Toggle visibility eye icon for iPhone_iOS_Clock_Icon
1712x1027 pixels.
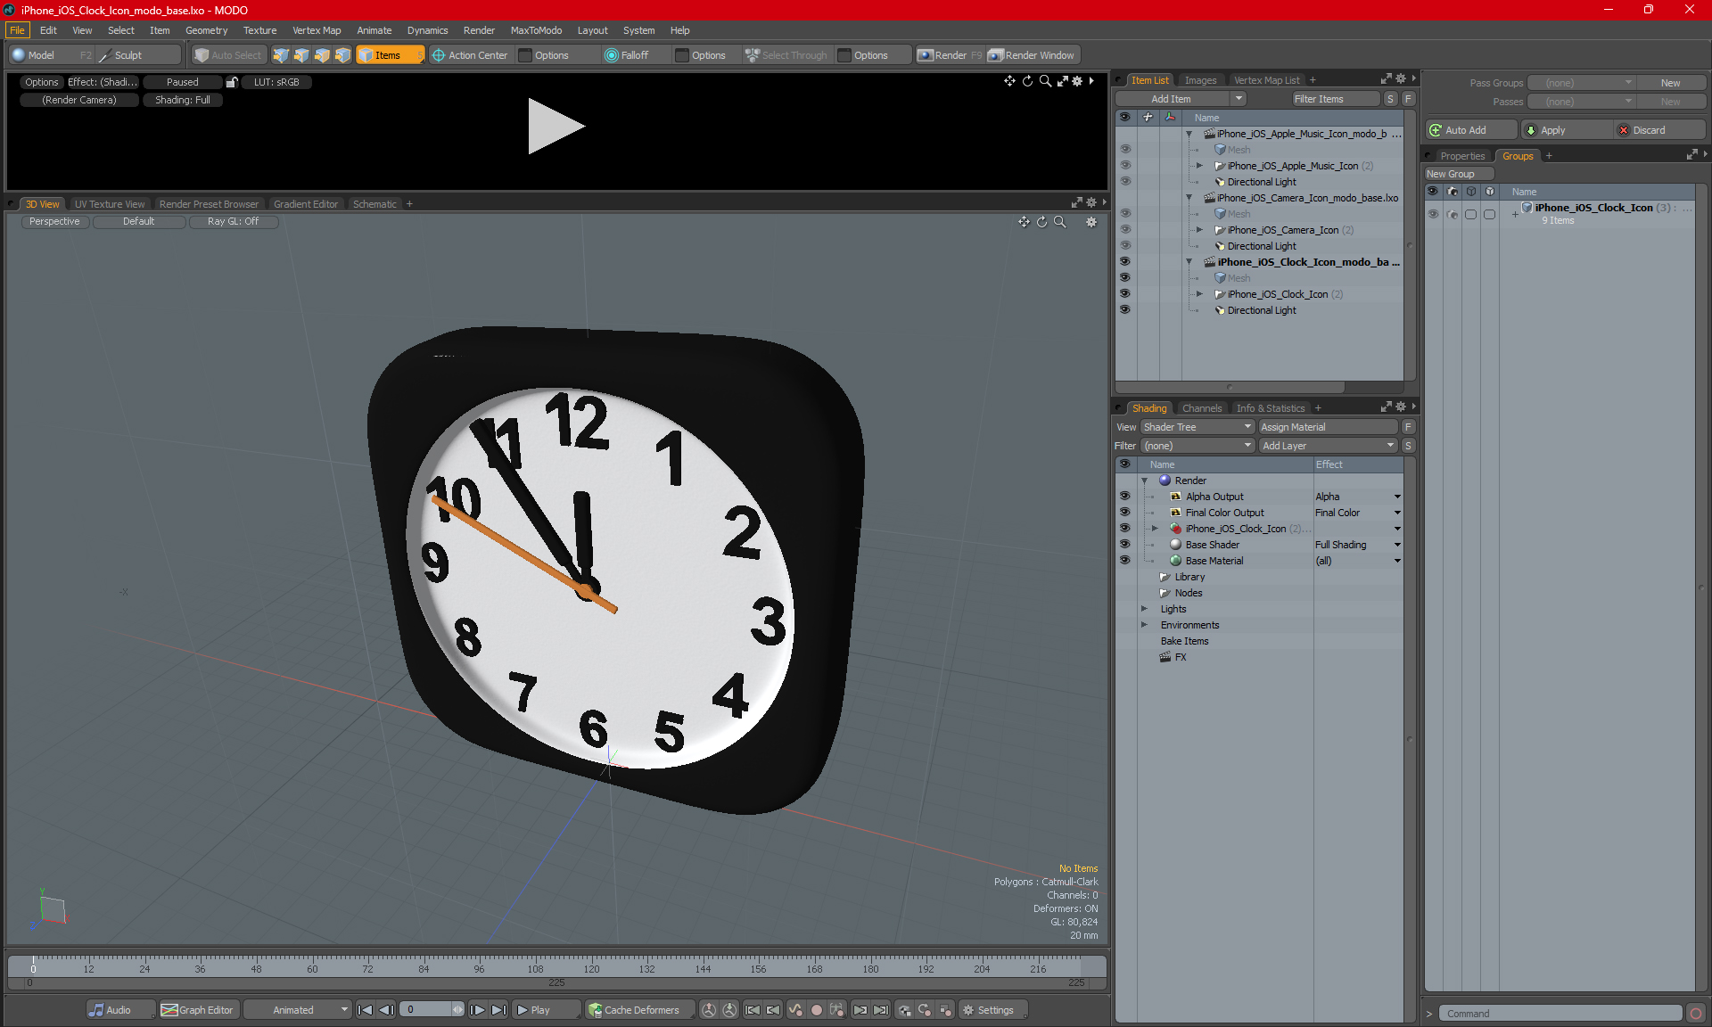click(1123, 293)
